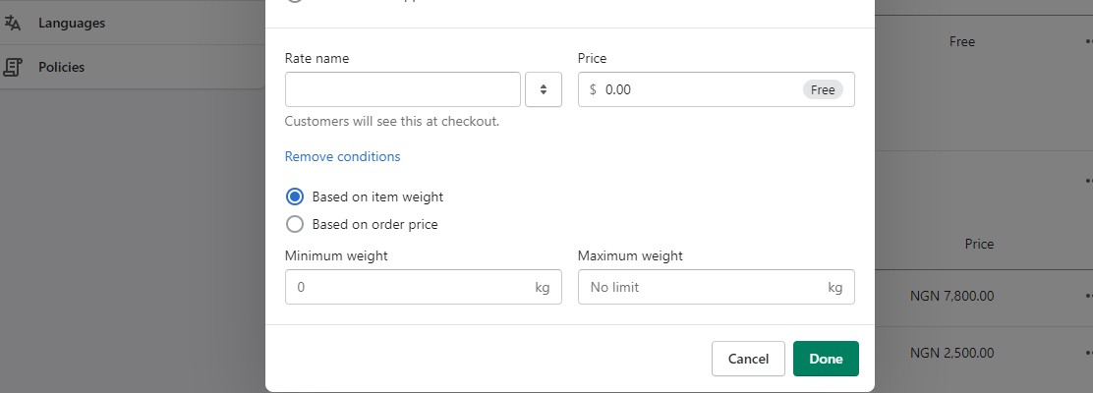Open Languages settings page
The width and height of the screenshot is (1093, 393).
pos(72,23)
